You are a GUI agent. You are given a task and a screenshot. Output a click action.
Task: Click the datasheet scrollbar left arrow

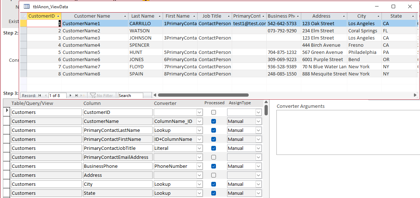pyautogui.click(x=154, y=95)
